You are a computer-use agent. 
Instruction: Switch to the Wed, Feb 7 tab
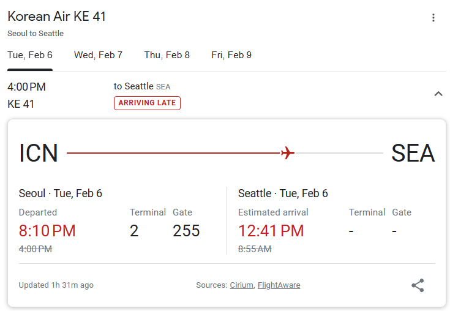[98, 55]
